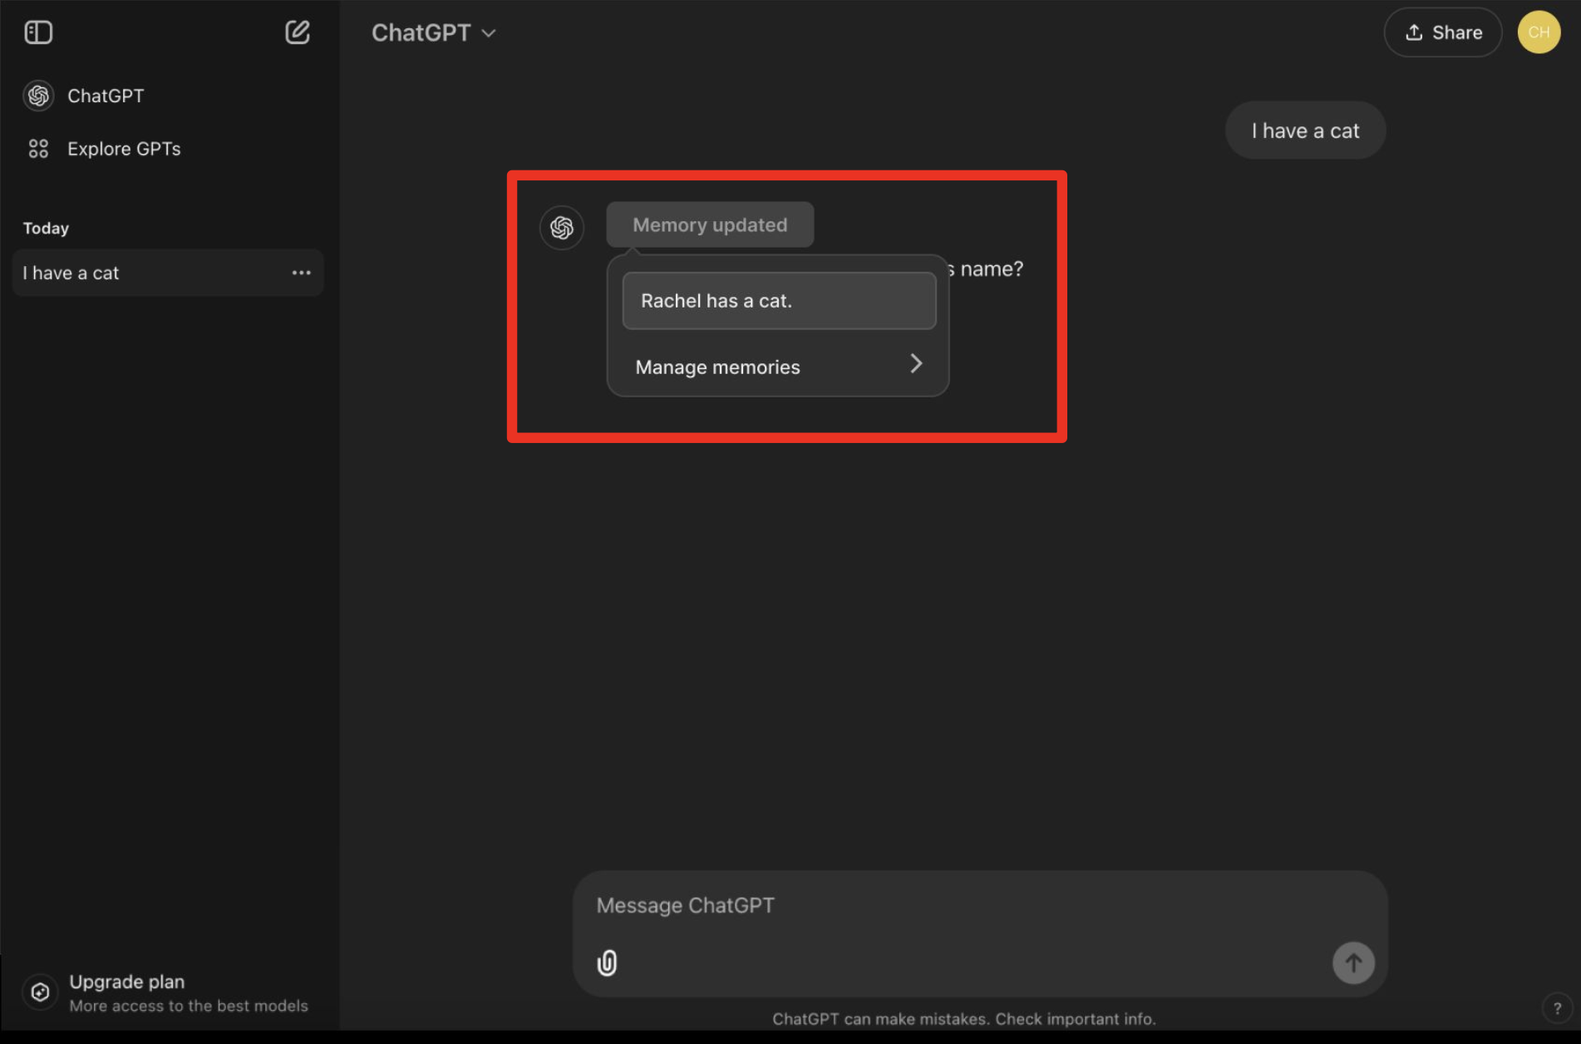Click the ChatGPT logo in the sidebar

38,96
